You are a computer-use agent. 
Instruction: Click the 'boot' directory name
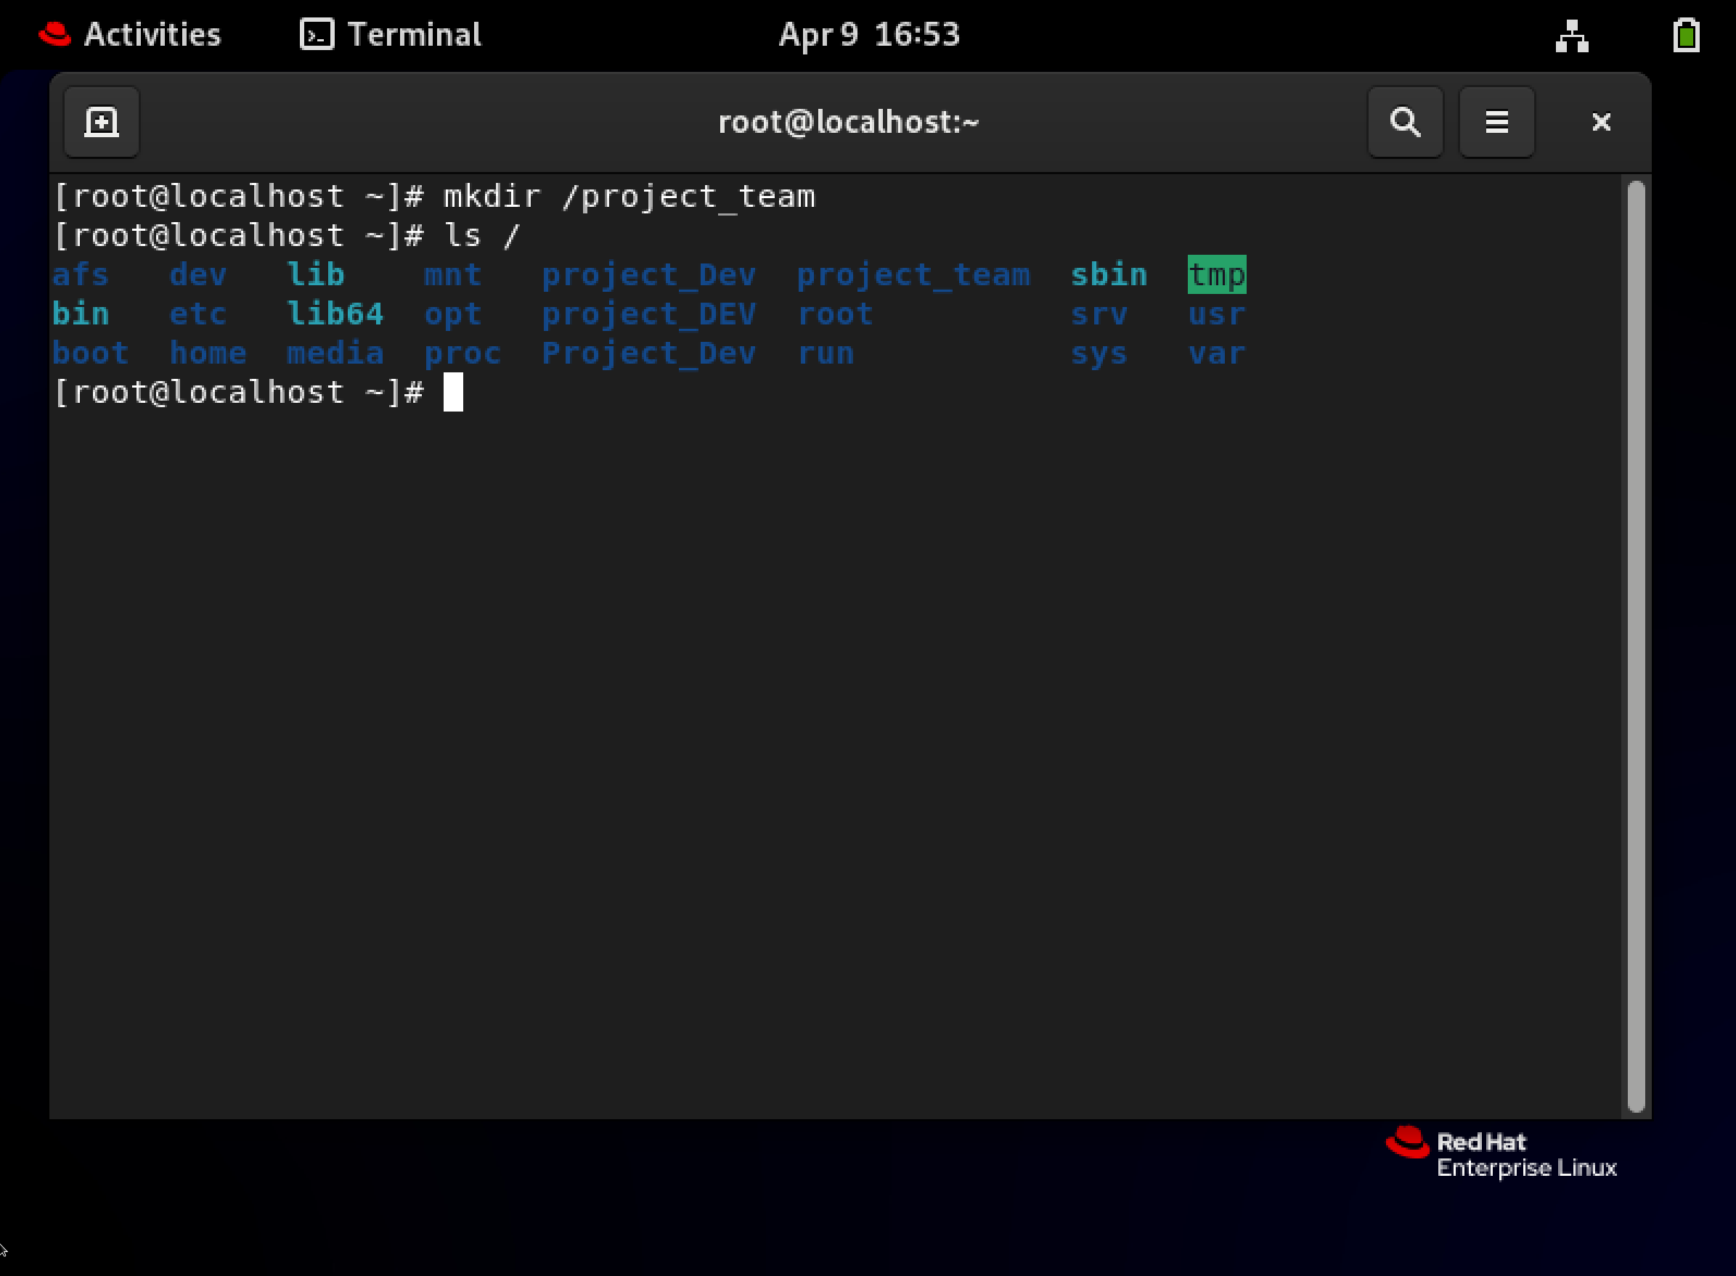pyautogui.click(x=90, y=353)
